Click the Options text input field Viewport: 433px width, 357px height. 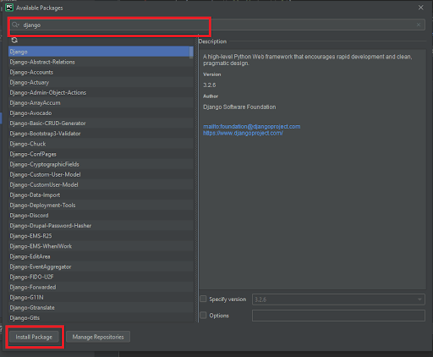(338, 316)
